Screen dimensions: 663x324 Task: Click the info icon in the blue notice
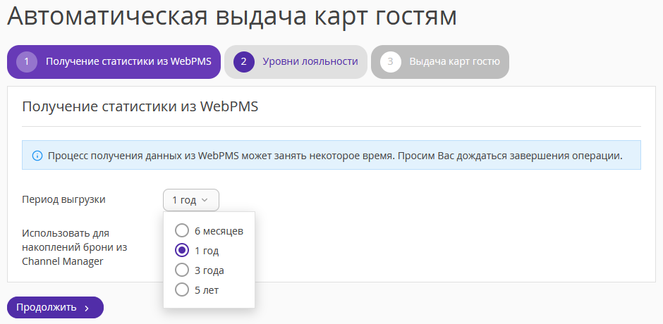click(x=37, y=156)
